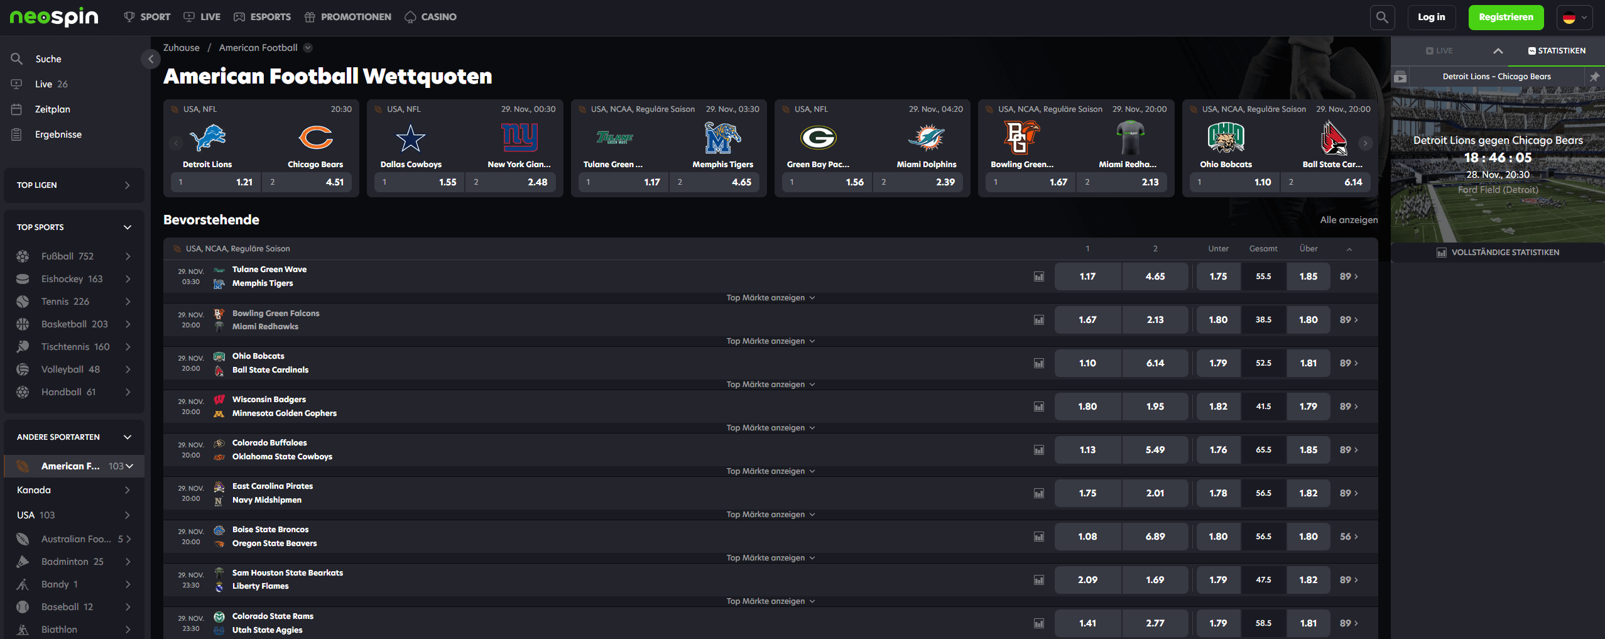This screenshot has height=639, width=1605.
Task: Select odds 1.21 for Detroit Lions
Action: [x=215, y=182]
